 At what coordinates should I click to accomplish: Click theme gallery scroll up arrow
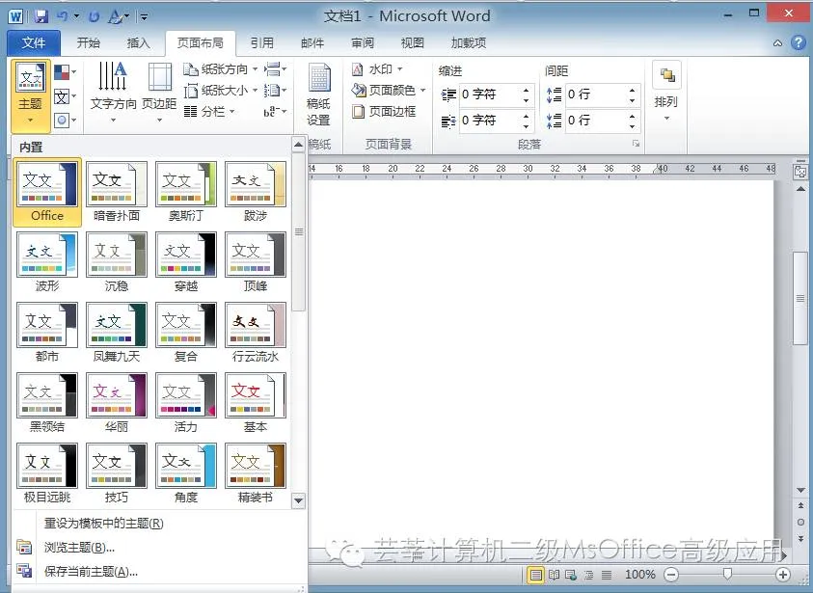298,145
